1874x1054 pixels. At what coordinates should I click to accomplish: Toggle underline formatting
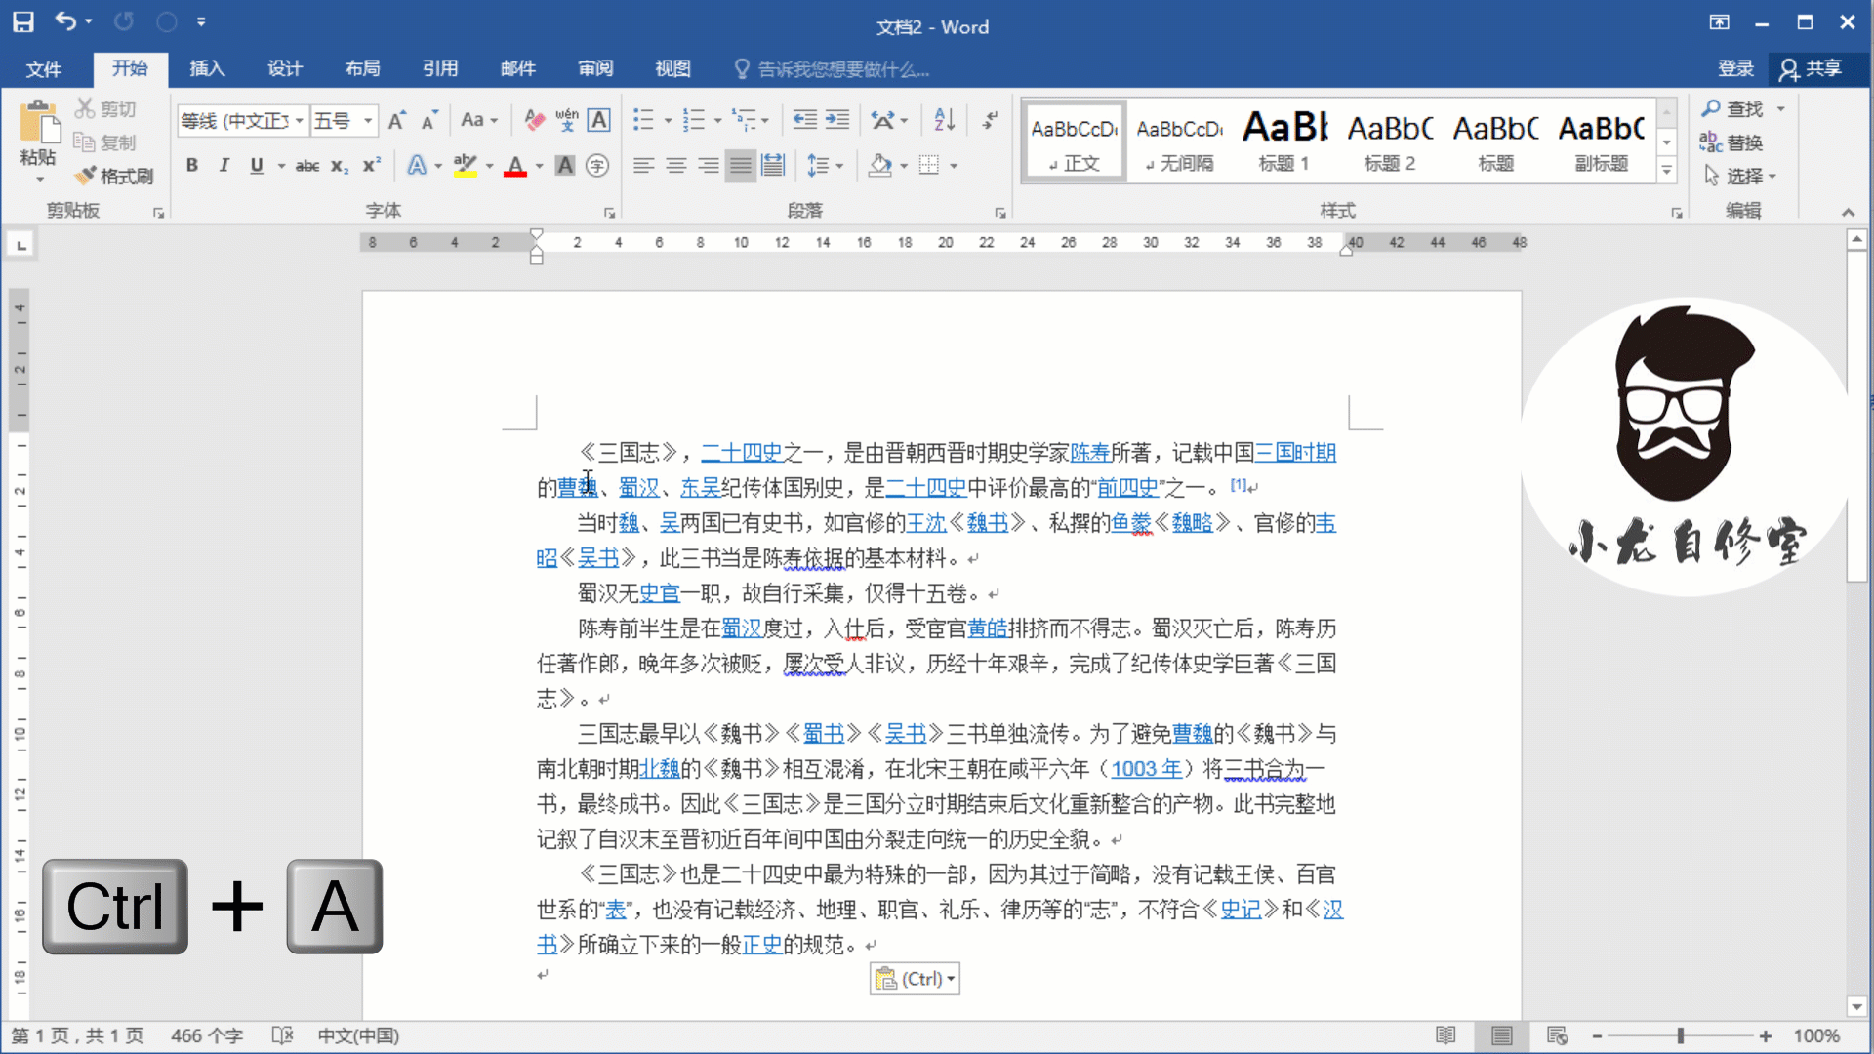point(257,166)
